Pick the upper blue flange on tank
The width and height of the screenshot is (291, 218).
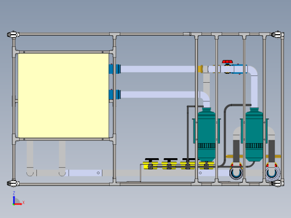[x=115, y=69]
